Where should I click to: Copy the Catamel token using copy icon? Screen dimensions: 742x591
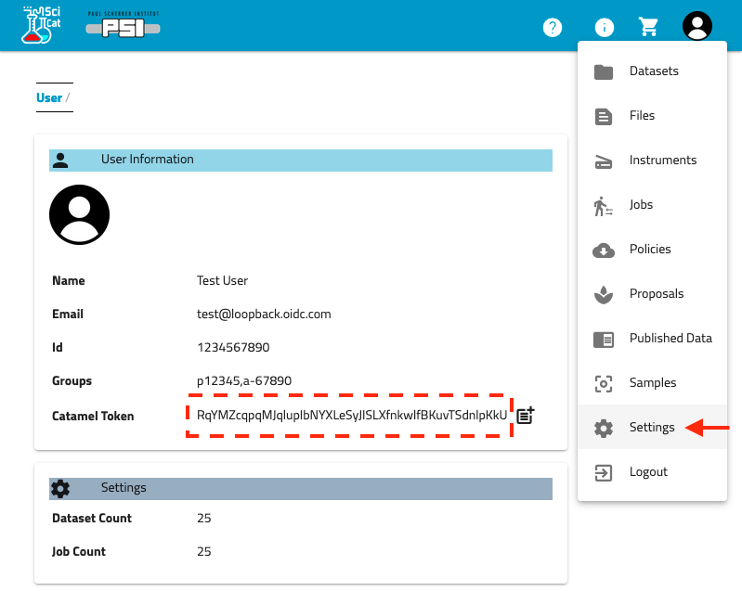pyautogui.click(x=526, y=416)
